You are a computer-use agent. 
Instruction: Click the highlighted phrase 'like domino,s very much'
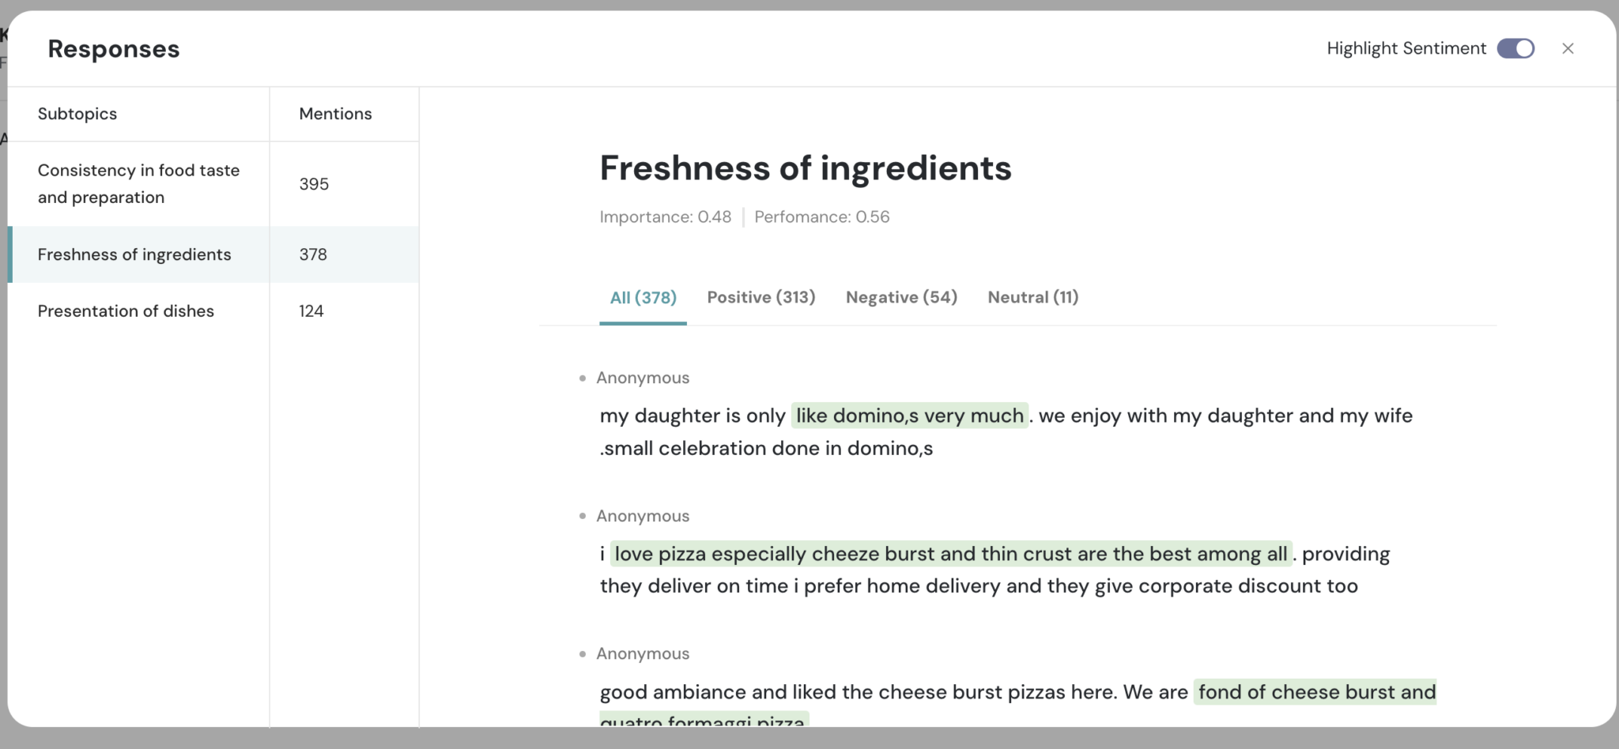[x=909, y=415]
